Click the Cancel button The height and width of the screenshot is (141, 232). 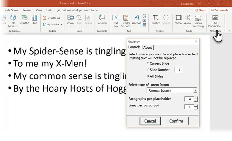[150, 121]
